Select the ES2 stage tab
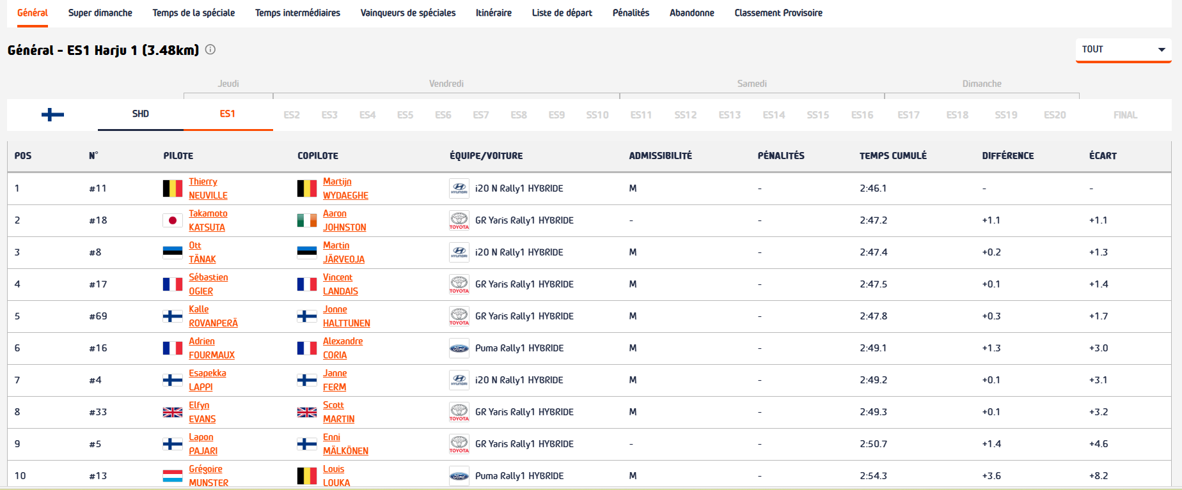The image size is (1182, 490). (292, 115)
